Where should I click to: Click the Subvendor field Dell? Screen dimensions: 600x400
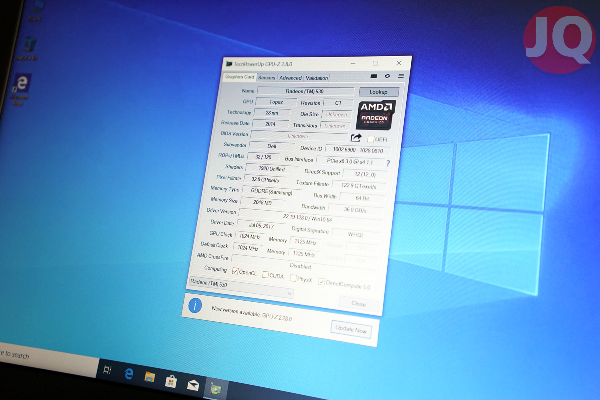pyautogui.click(x=271, y=146)
